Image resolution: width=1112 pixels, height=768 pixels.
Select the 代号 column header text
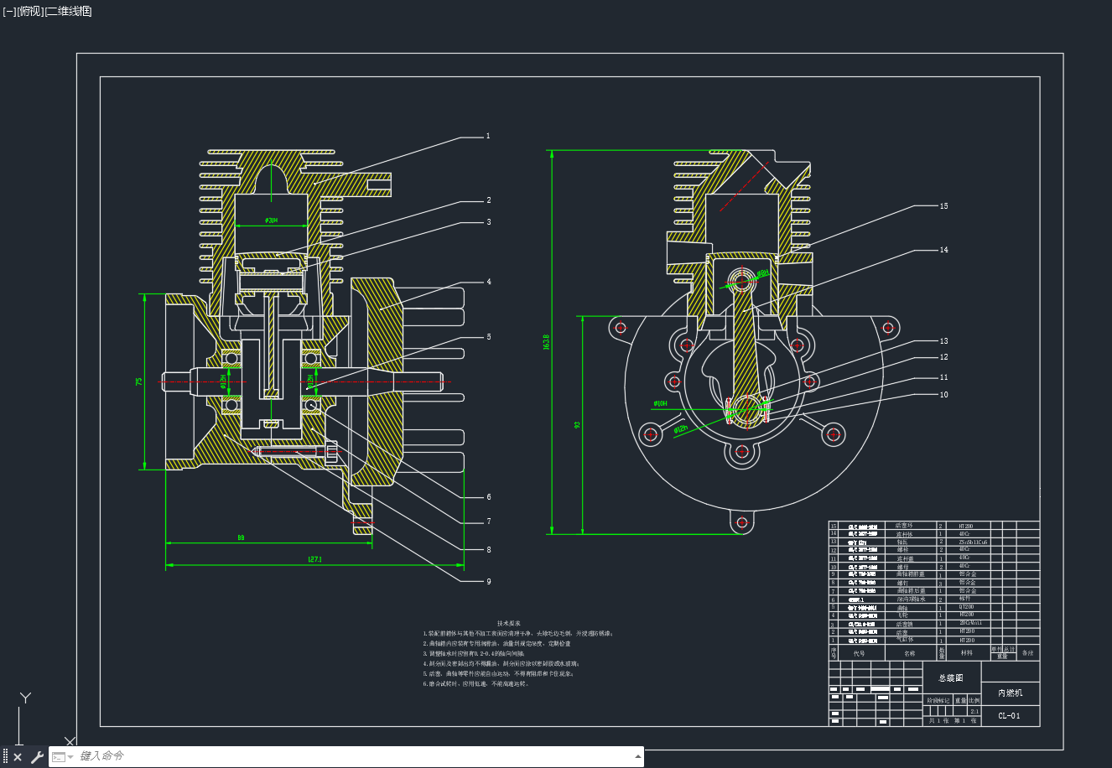859,652
